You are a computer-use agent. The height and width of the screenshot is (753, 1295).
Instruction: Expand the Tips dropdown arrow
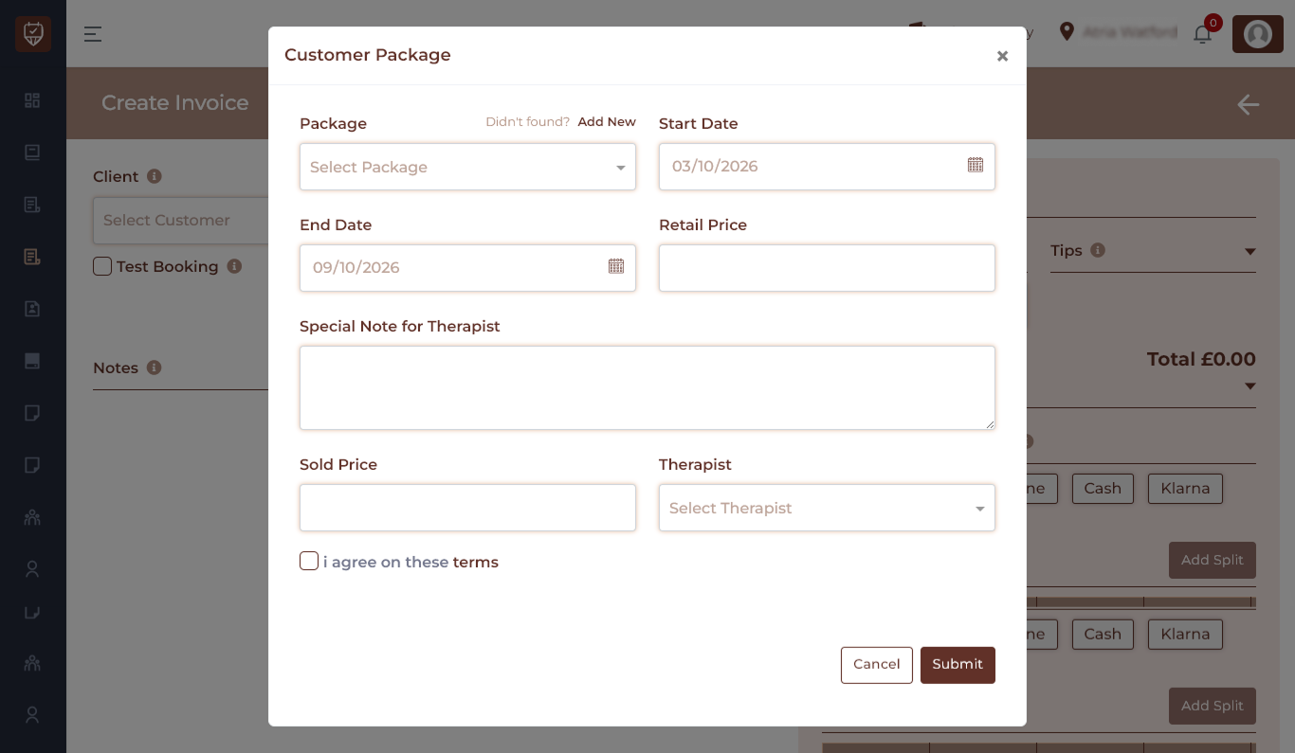pos(1249,251)
